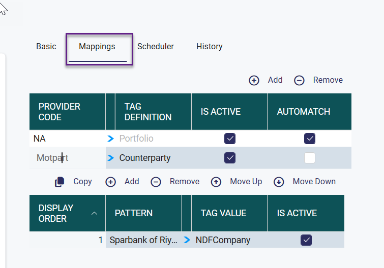Click the Move Up button label
The image size is (384, 268).
(x=246, y=182)
